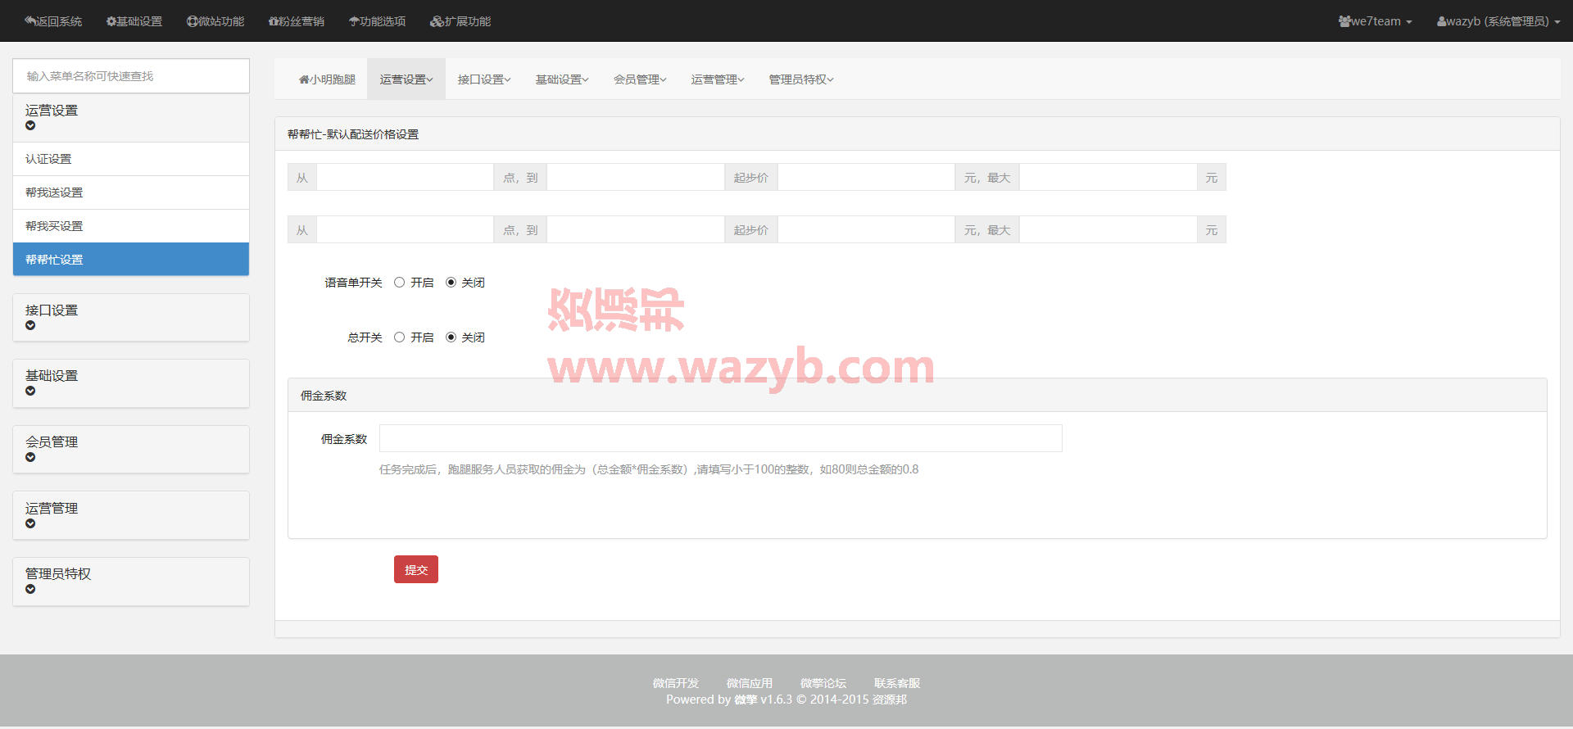Open 微站功能 in top navigation
Viewport: 1573px width, 729px height.
(215, 21)
